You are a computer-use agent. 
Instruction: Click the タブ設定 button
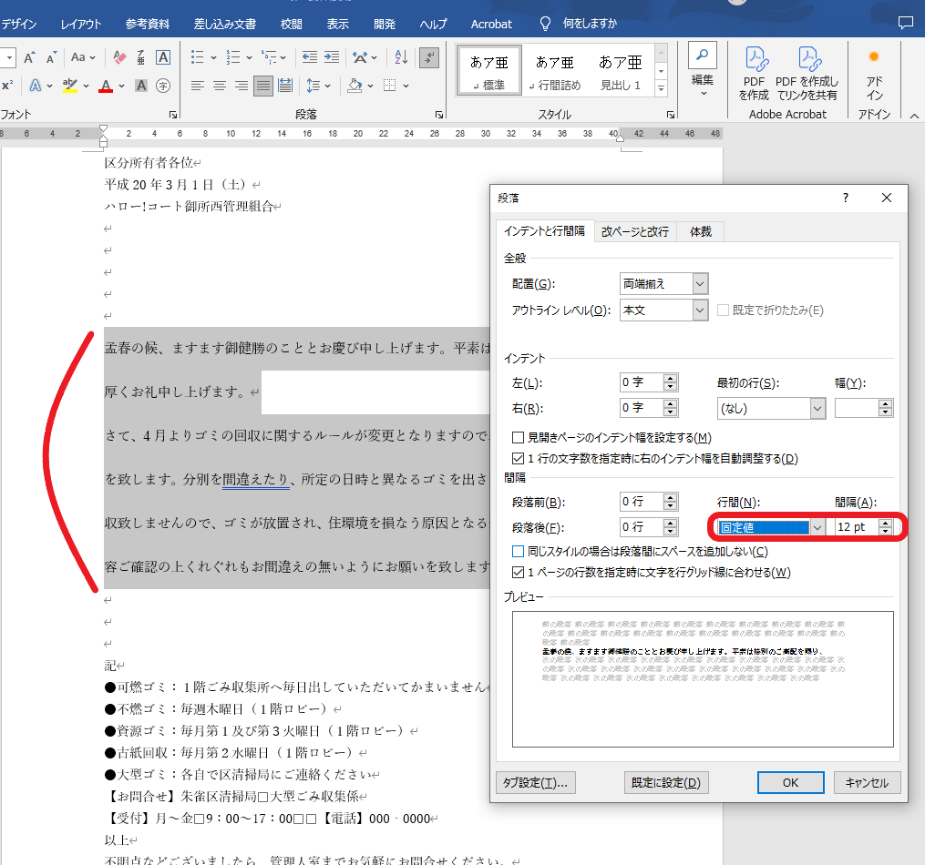[x=536, y=782]
